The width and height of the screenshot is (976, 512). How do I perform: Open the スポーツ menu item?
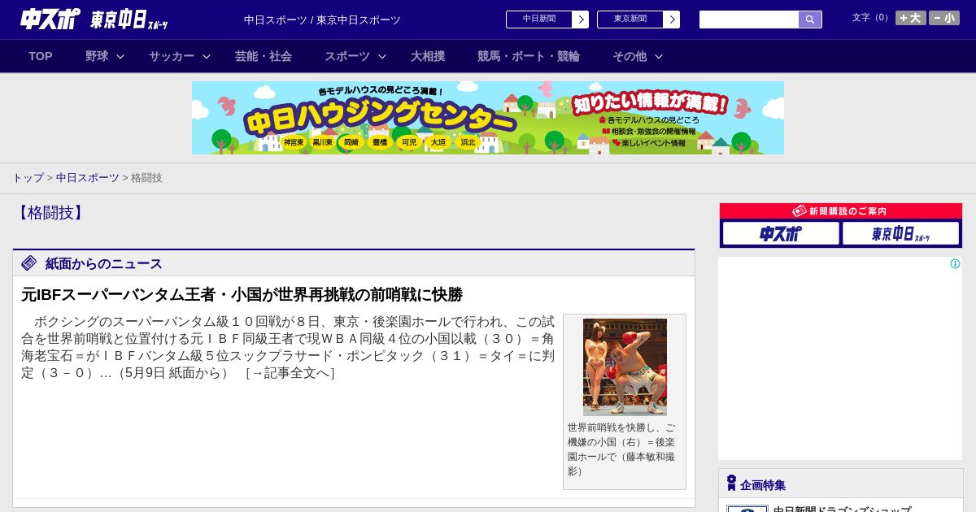coord(347,56)
